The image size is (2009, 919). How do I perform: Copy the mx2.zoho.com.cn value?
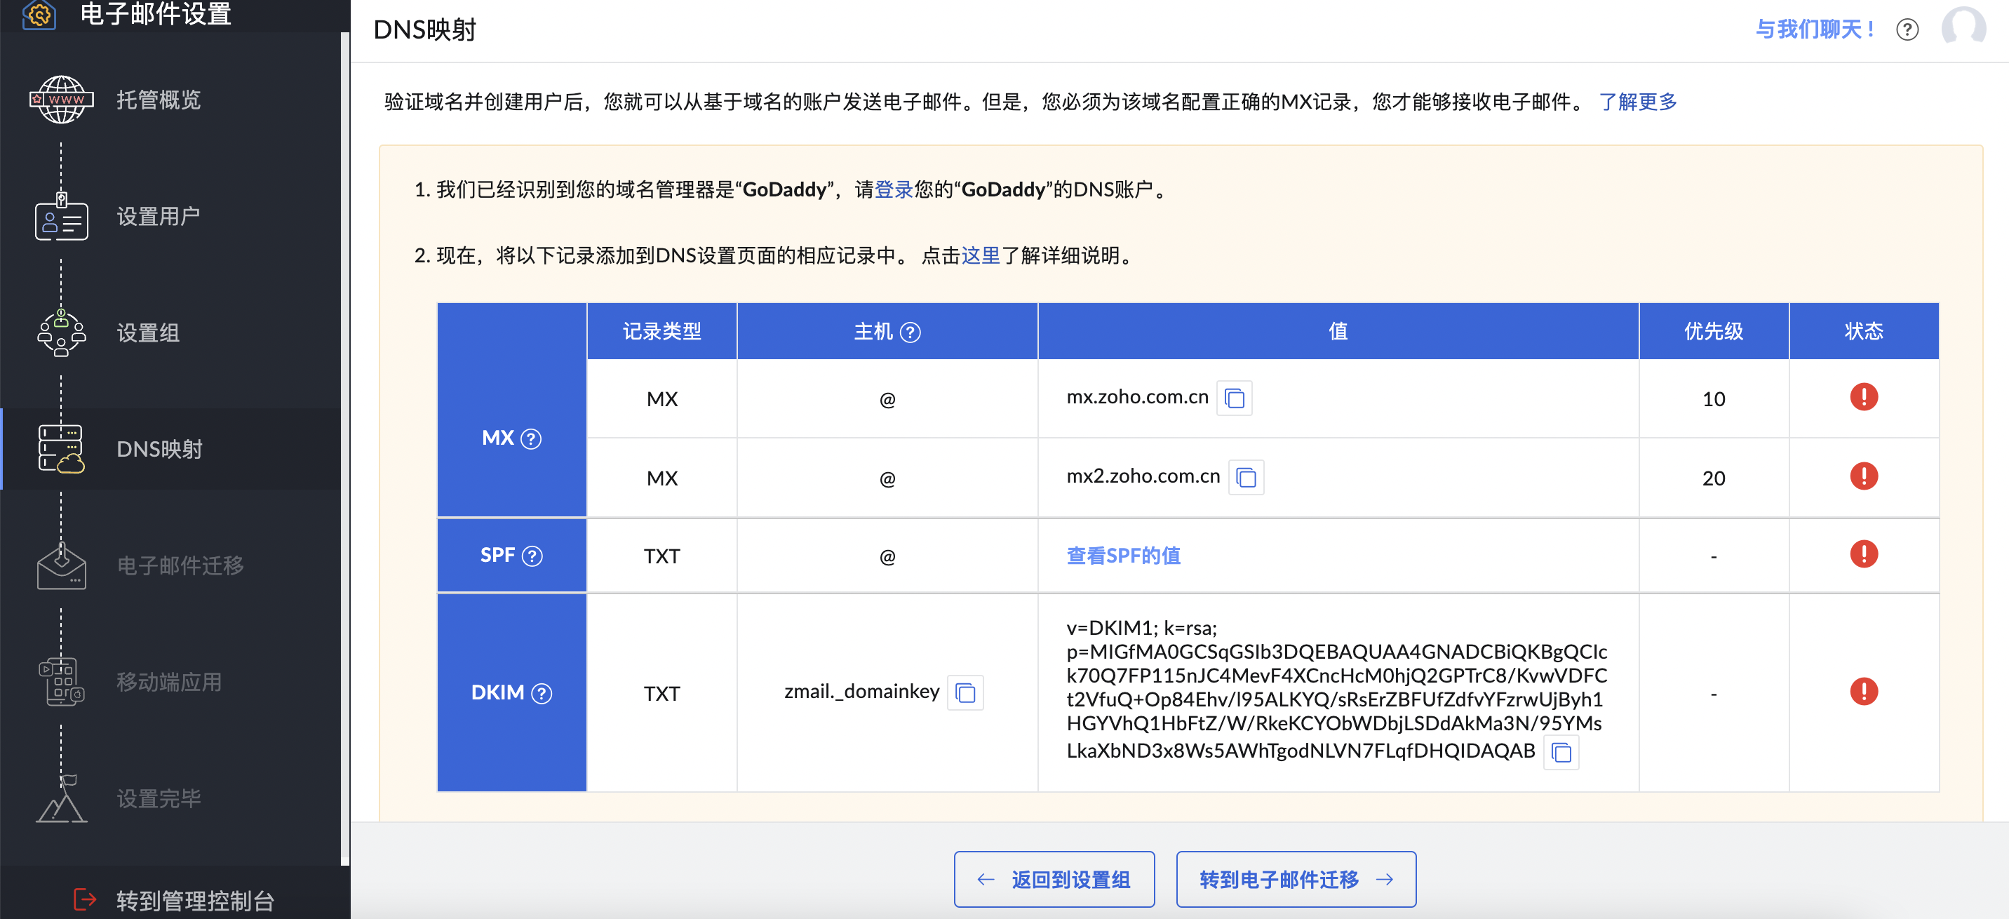(1246, 478)
